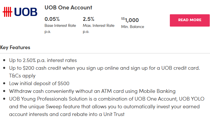Screen dimensions: 210x124
Task: Click the red UOB tally-mark logo symbol
Action: (7, 12)
